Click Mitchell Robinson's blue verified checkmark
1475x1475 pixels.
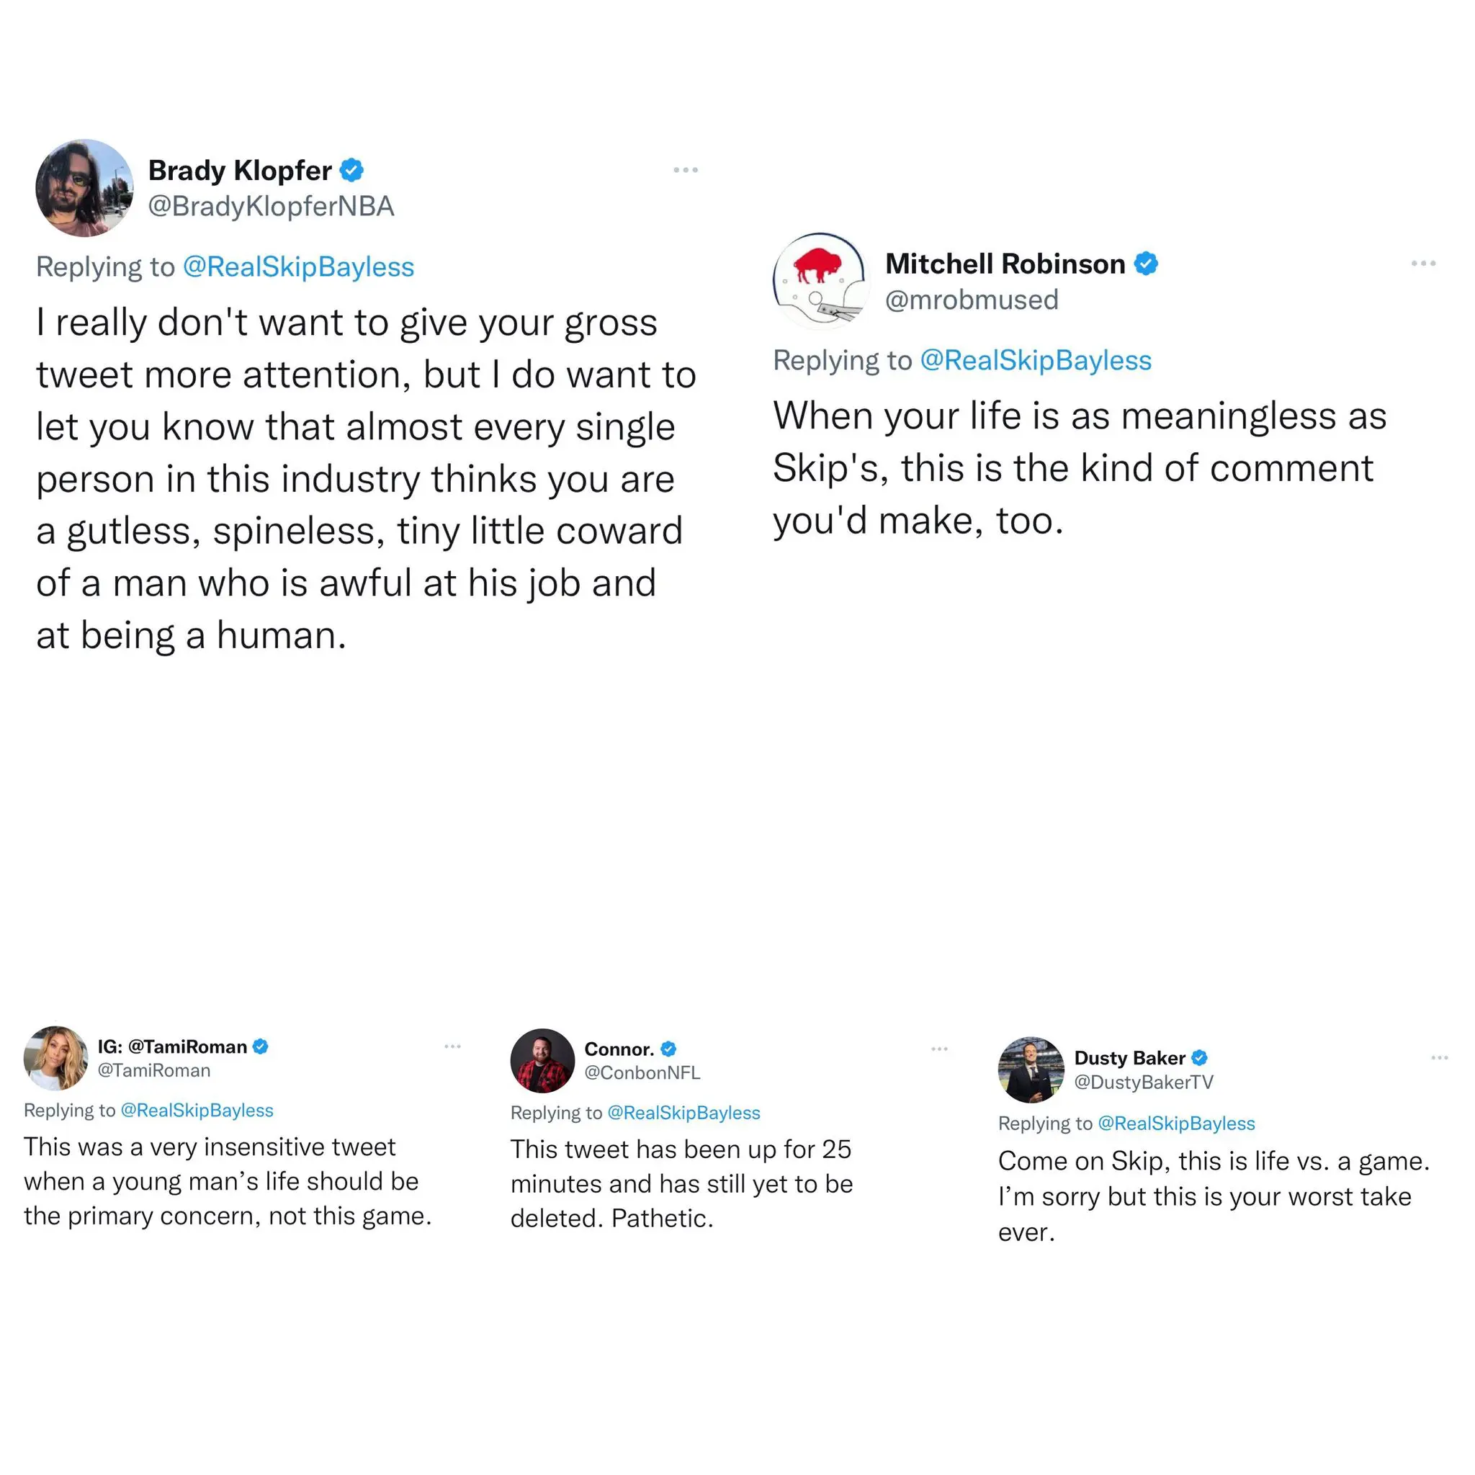pyautogui.click(x=1145, y=264)
